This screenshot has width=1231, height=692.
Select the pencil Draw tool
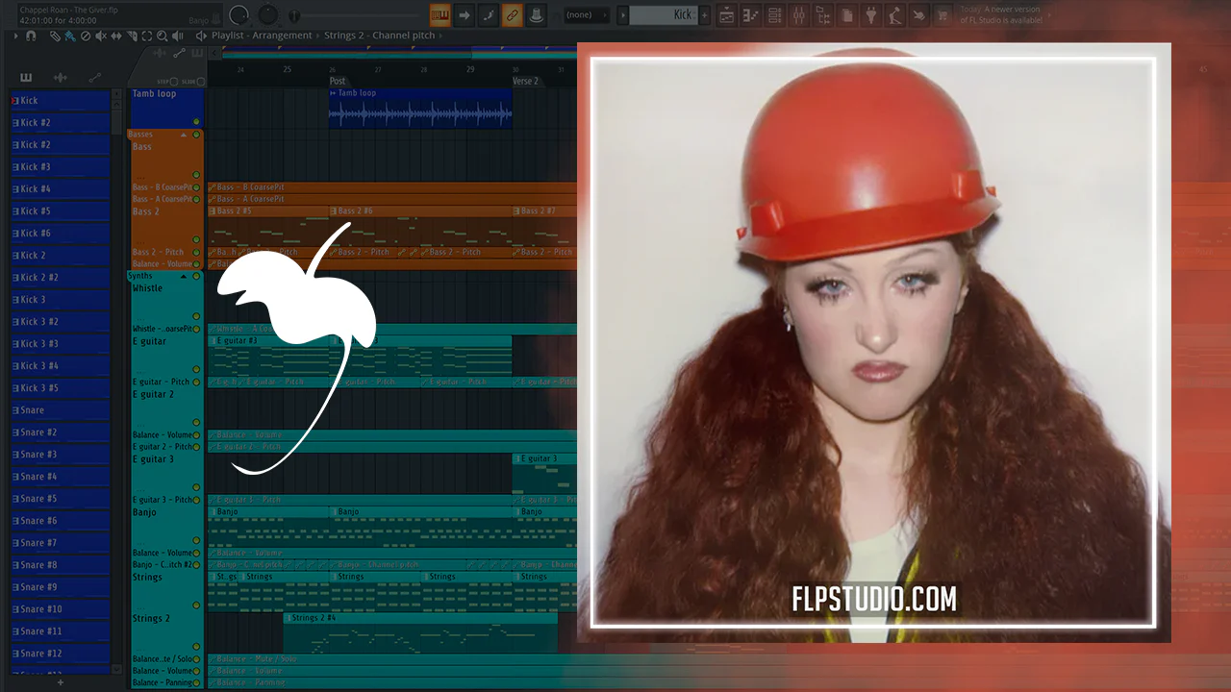[55, 36]
